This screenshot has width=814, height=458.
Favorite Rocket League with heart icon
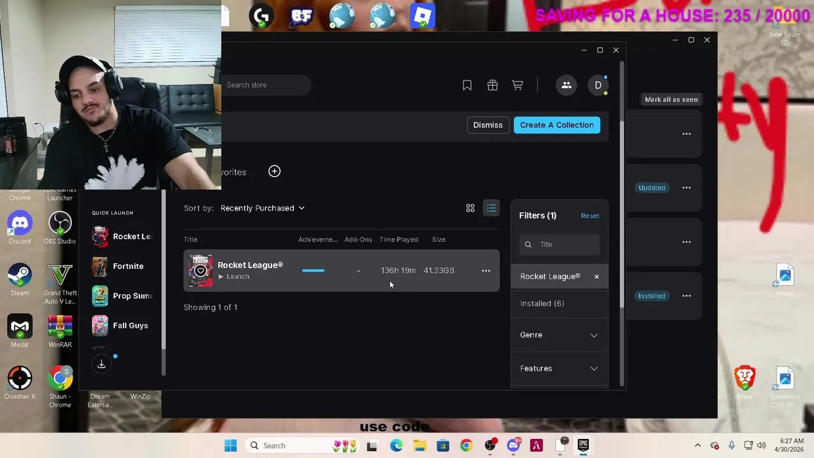click(x=200, y=271)
